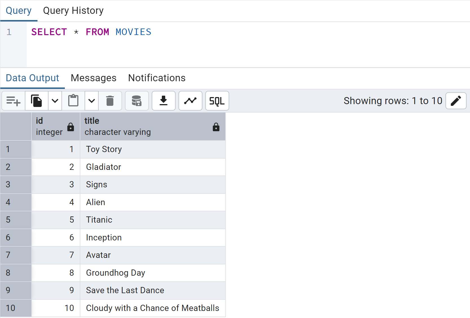
Task: Click the id cell for Inception row
Action: coord(56,238)
